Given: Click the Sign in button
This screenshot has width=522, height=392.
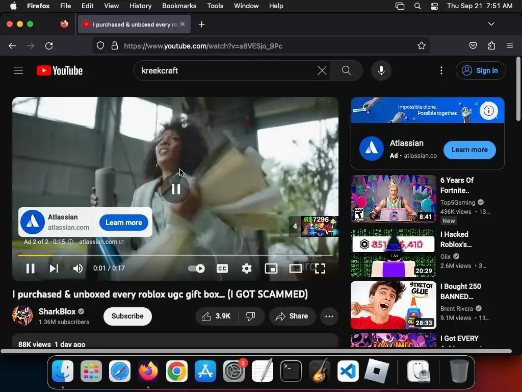Looking at the screenshot, I should click(481, 70).
